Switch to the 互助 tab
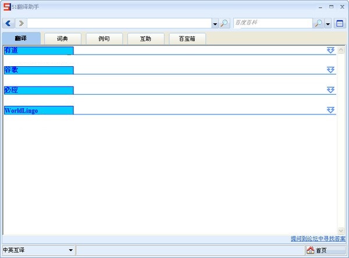The width and height of the screenshot is (349, 258). (x=146, y=39)
